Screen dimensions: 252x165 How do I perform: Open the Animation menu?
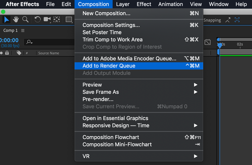click(170, 4)
